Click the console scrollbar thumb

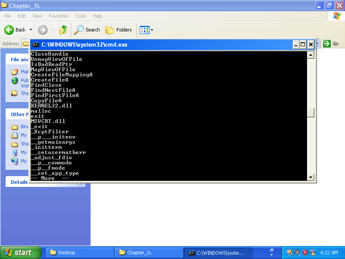[x=310, y=112]
